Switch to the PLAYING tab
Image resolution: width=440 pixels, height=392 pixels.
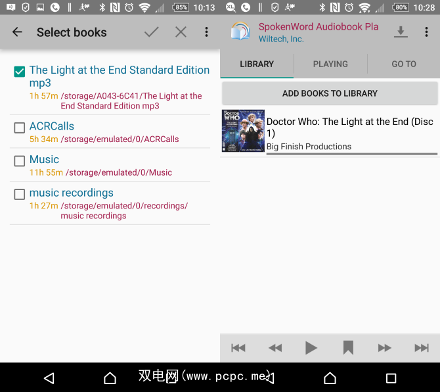click(330, 64)
